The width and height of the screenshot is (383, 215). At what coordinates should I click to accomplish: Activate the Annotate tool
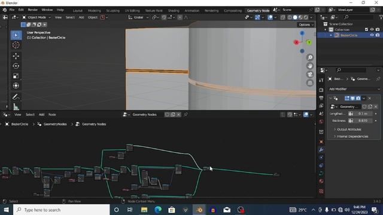pos(16,97)
